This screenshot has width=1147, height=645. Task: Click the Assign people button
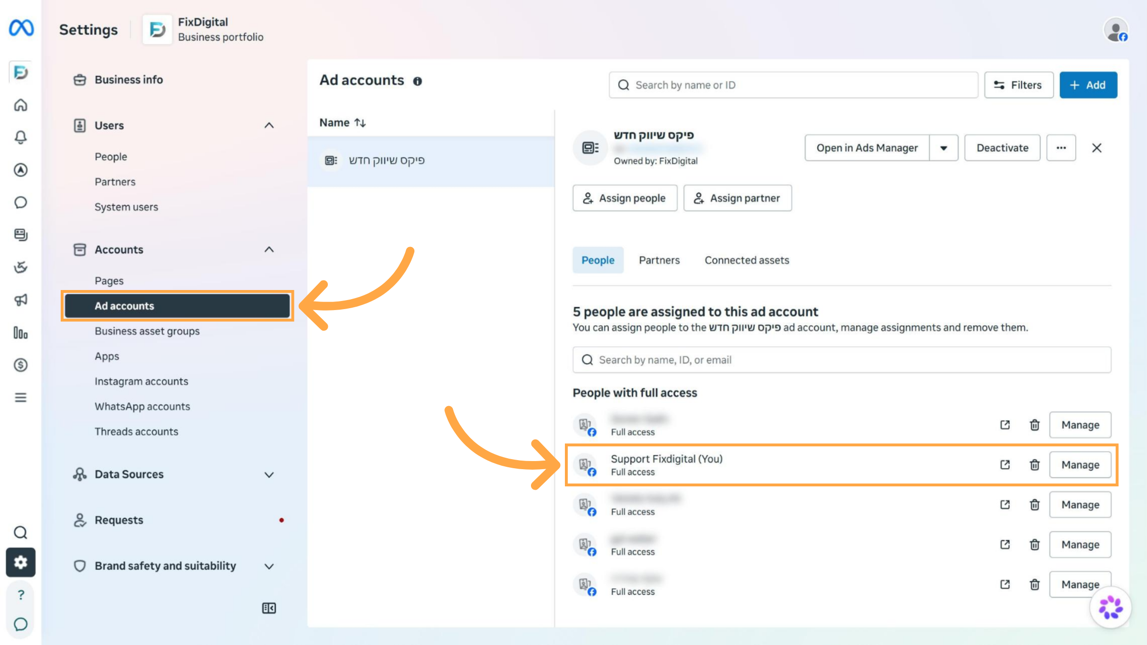tap(625, 198)
